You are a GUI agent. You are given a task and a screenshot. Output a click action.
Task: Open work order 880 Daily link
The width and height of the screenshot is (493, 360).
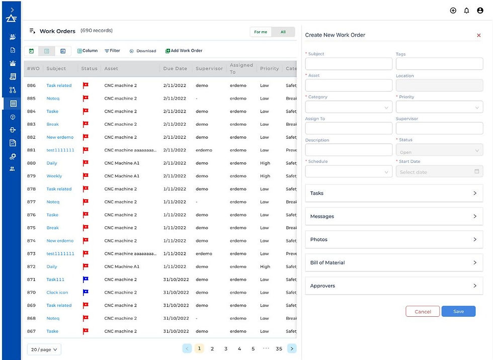pos(52,163)
